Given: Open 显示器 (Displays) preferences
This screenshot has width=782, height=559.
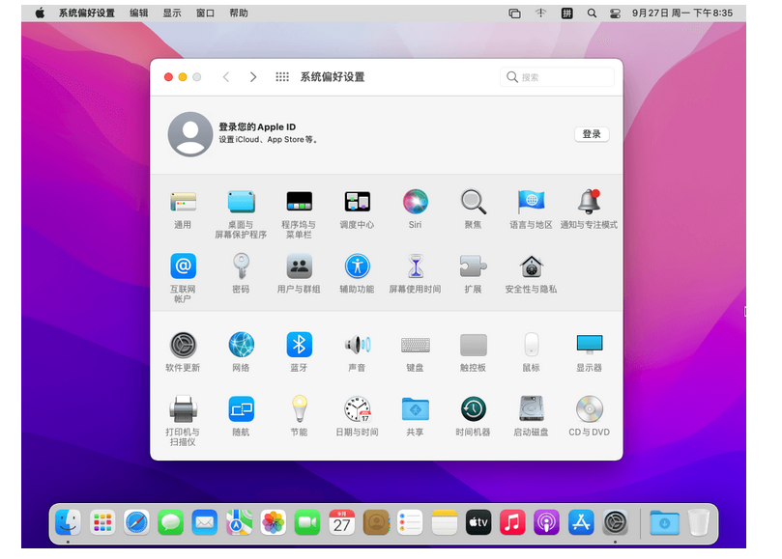Looking at the screenshot, I should pyautogui.click(x=589, y=345).
